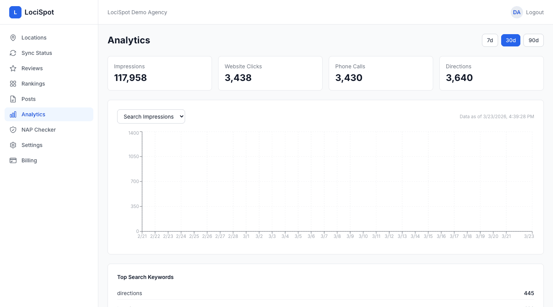Select the NAP Checker shield icon
553x307 pixels.
tap(13, 130)
